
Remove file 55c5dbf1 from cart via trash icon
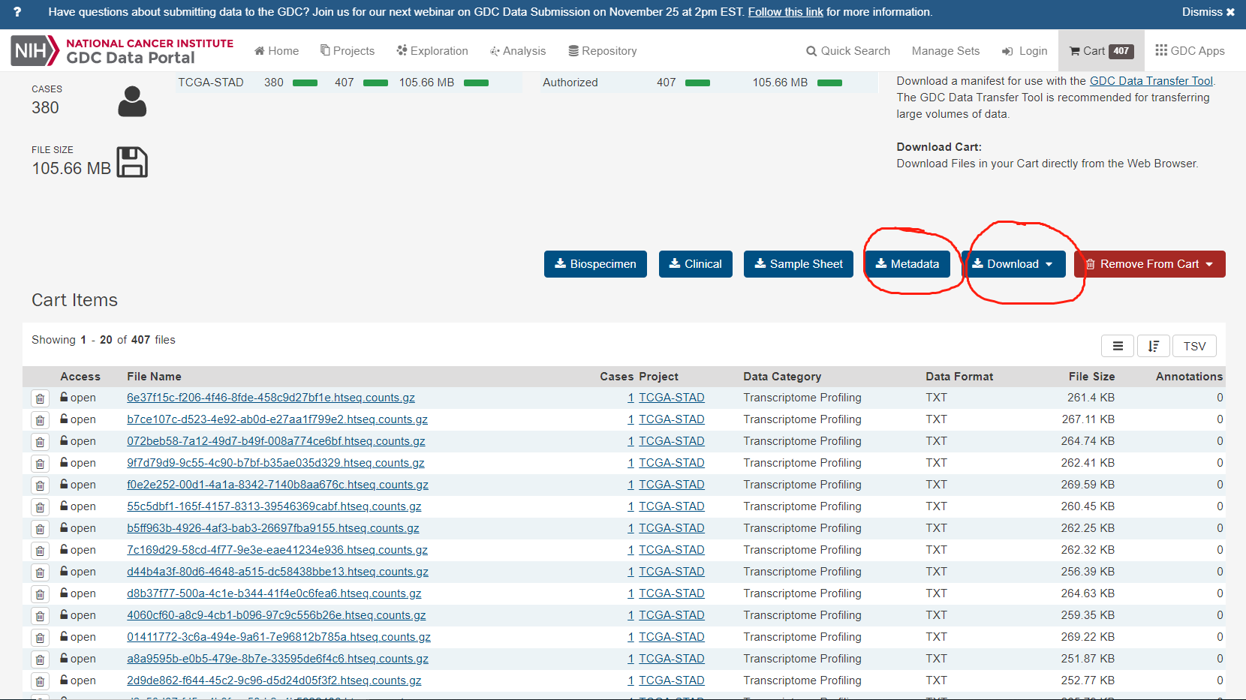[40, 507]
